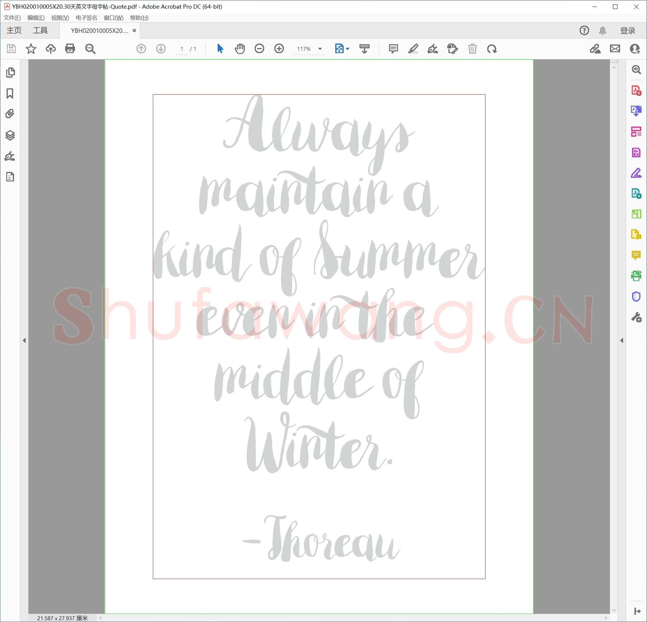Open Organize Pages tool in right pane
This screenshot has height=622, width=647.
[636, 132]
